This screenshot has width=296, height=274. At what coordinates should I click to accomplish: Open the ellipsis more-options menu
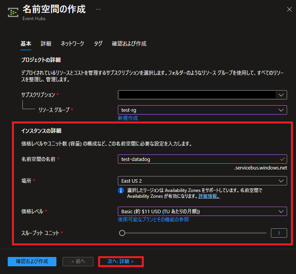(x=98, y=9)
